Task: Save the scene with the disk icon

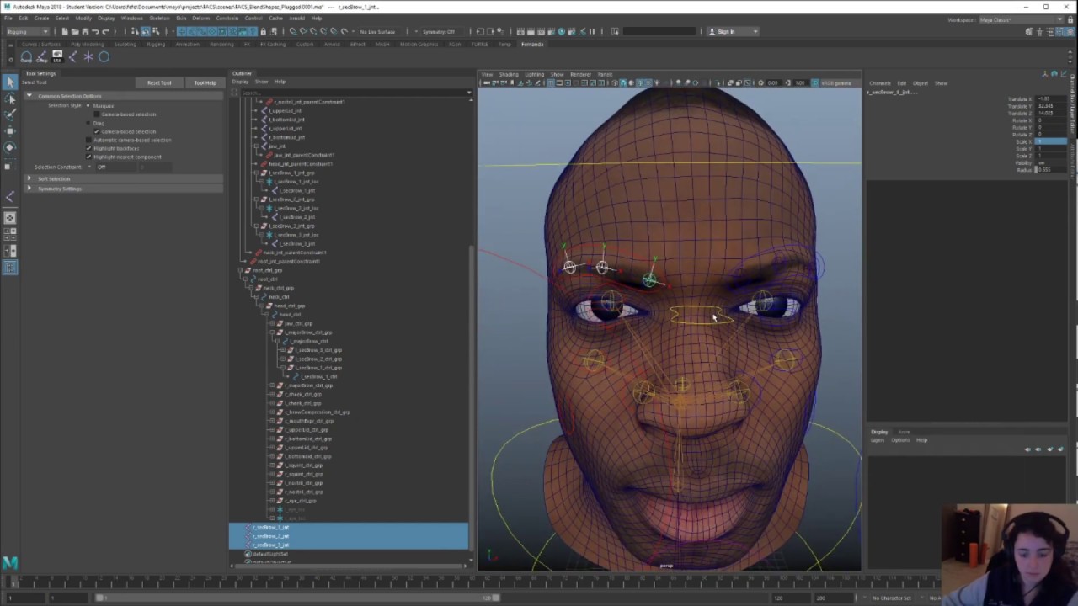Action: tap(85, 32)
